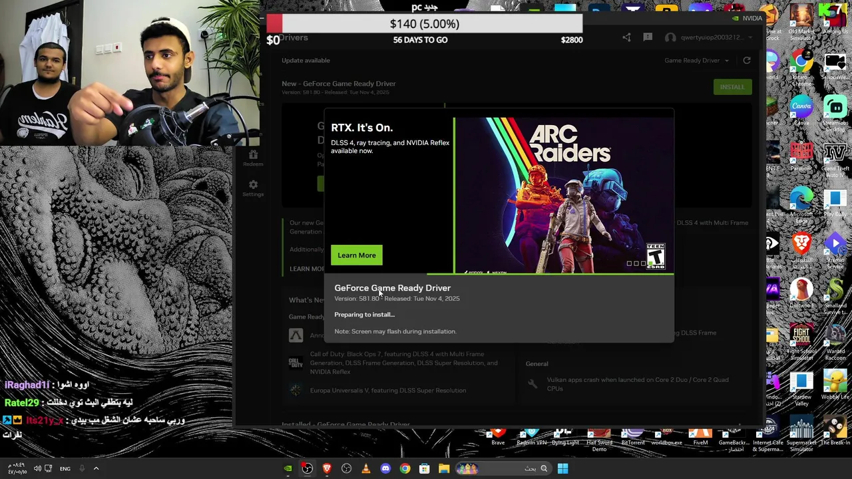
Task: Click the Old Market Simulator desktop icon
Action: [x=801, y=22]
